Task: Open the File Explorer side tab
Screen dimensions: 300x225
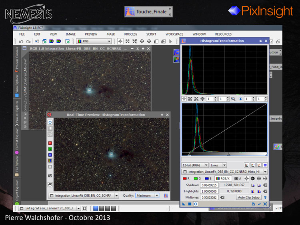Action: (17, 166)
